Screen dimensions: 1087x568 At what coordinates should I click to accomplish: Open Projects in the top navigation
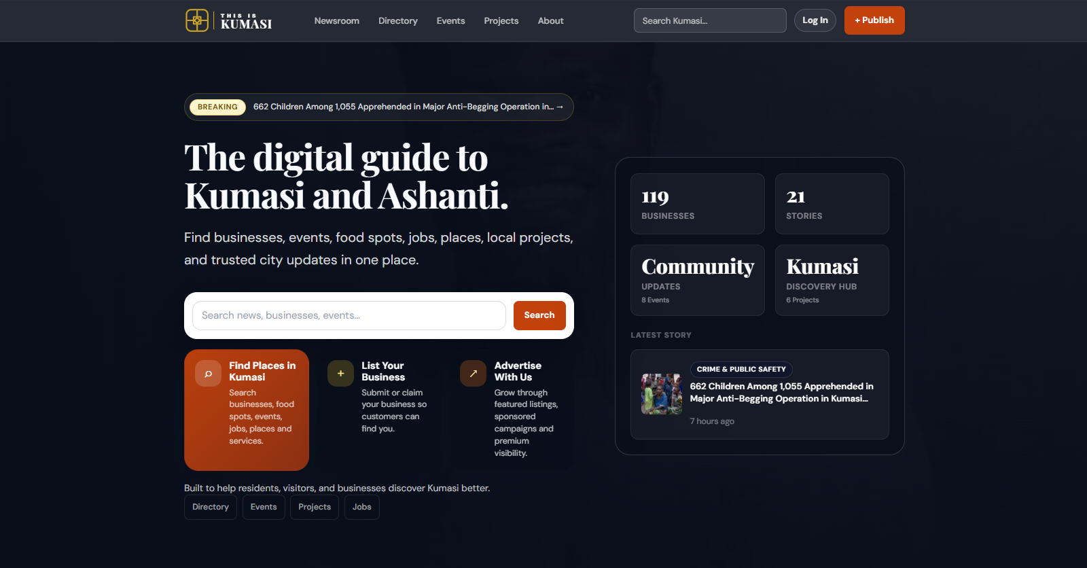pos(501,21)
